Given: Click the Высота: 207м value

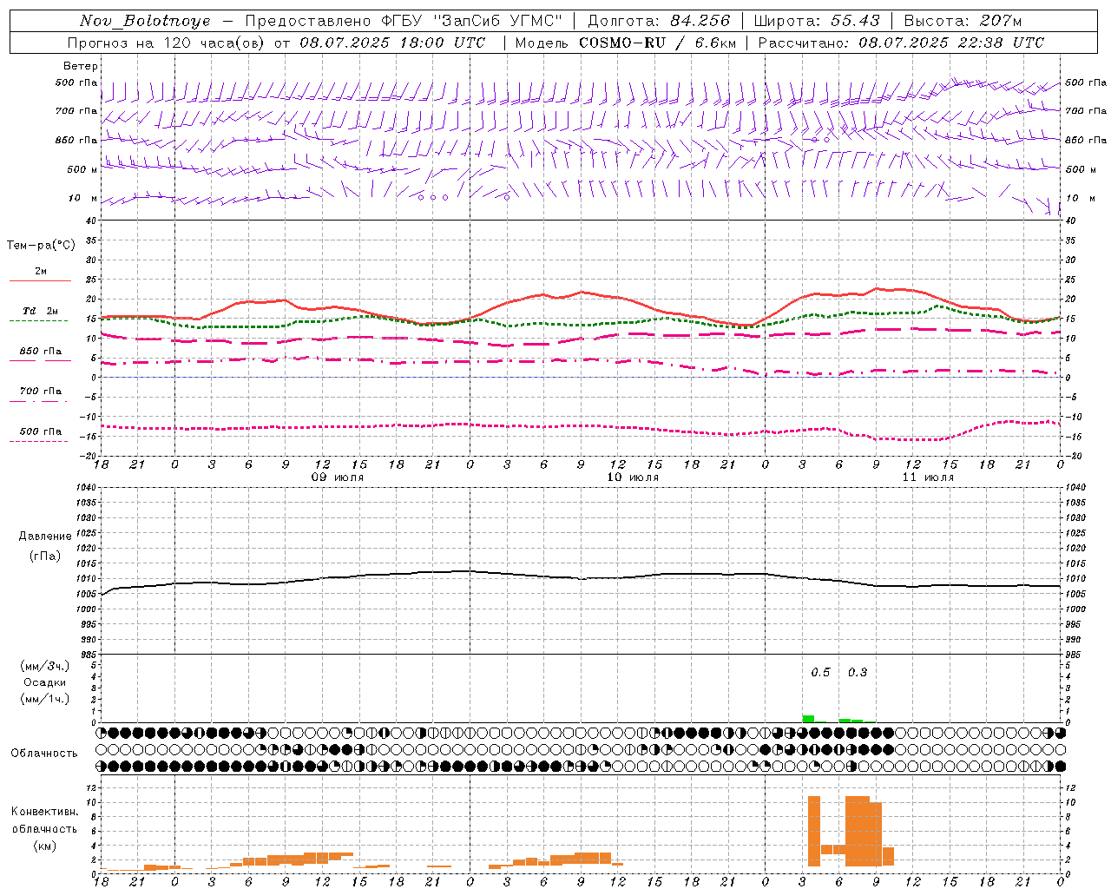Looking at the screenshot, I should tap(963, 21).
